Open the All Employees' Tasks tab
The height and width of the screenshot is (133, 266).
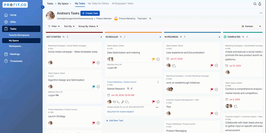pyautogui.click(x=122, y=4)
